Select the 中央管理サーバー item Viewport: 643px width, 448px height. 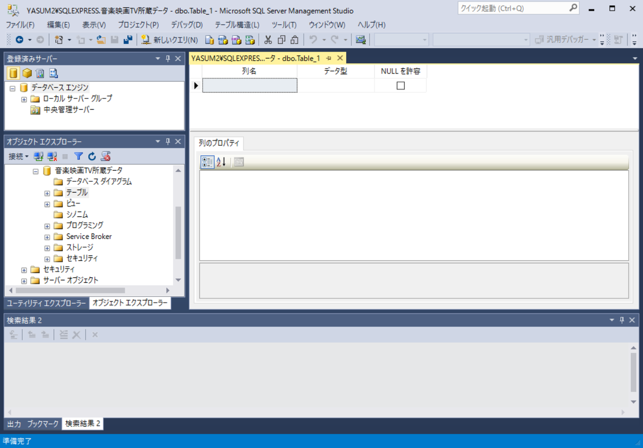coord(68,109)
